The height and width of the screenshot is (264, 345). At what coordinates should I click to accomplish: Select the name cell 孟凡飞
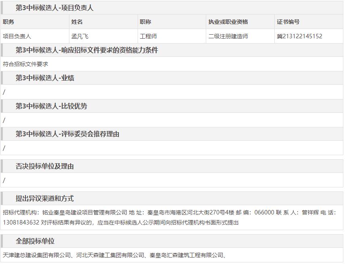[x=80, y=36]
